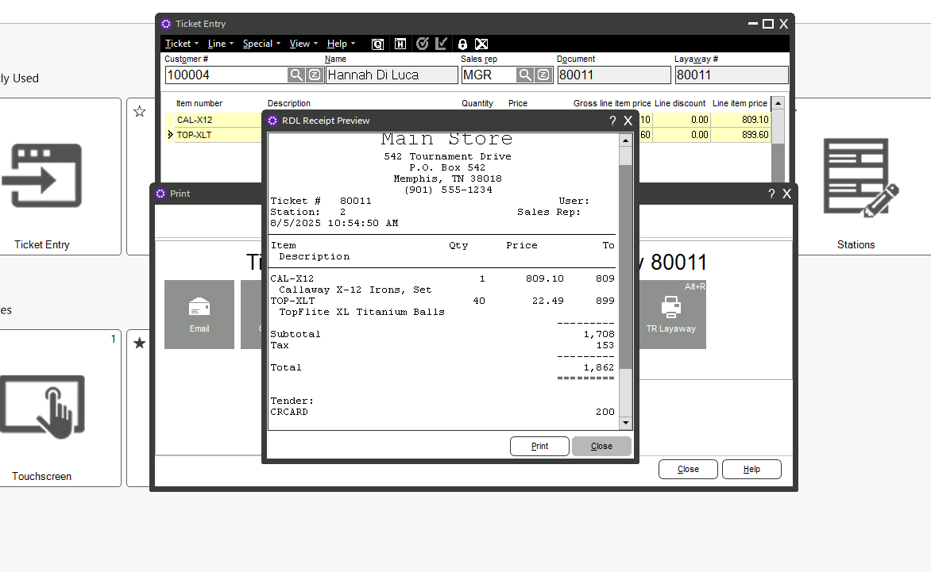Toggle the filled star on Touchscreen tile
Viewport: 931px width, 572px height.
pos(140,344)
